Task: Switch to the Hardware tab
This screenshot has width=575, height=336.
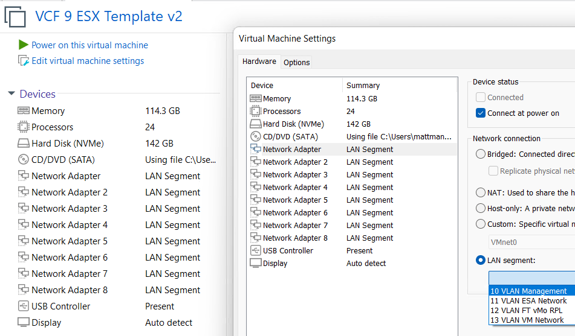Action: pyautogui.click(x=259, y=62)
